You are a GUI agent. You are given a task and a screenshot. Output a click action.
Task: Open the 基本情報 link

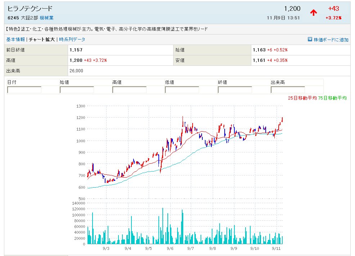15,39
